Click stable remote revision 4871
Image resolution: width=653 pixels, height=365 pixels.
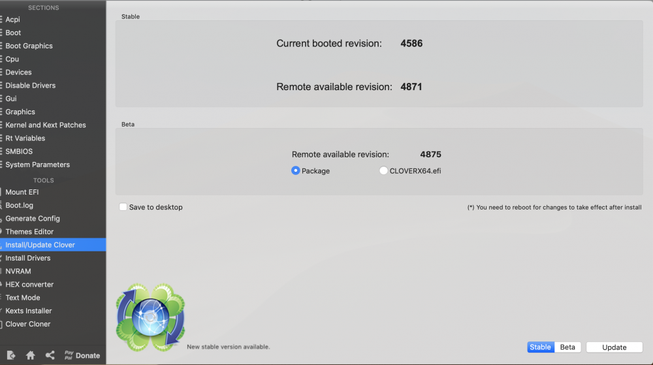(411, 87)
